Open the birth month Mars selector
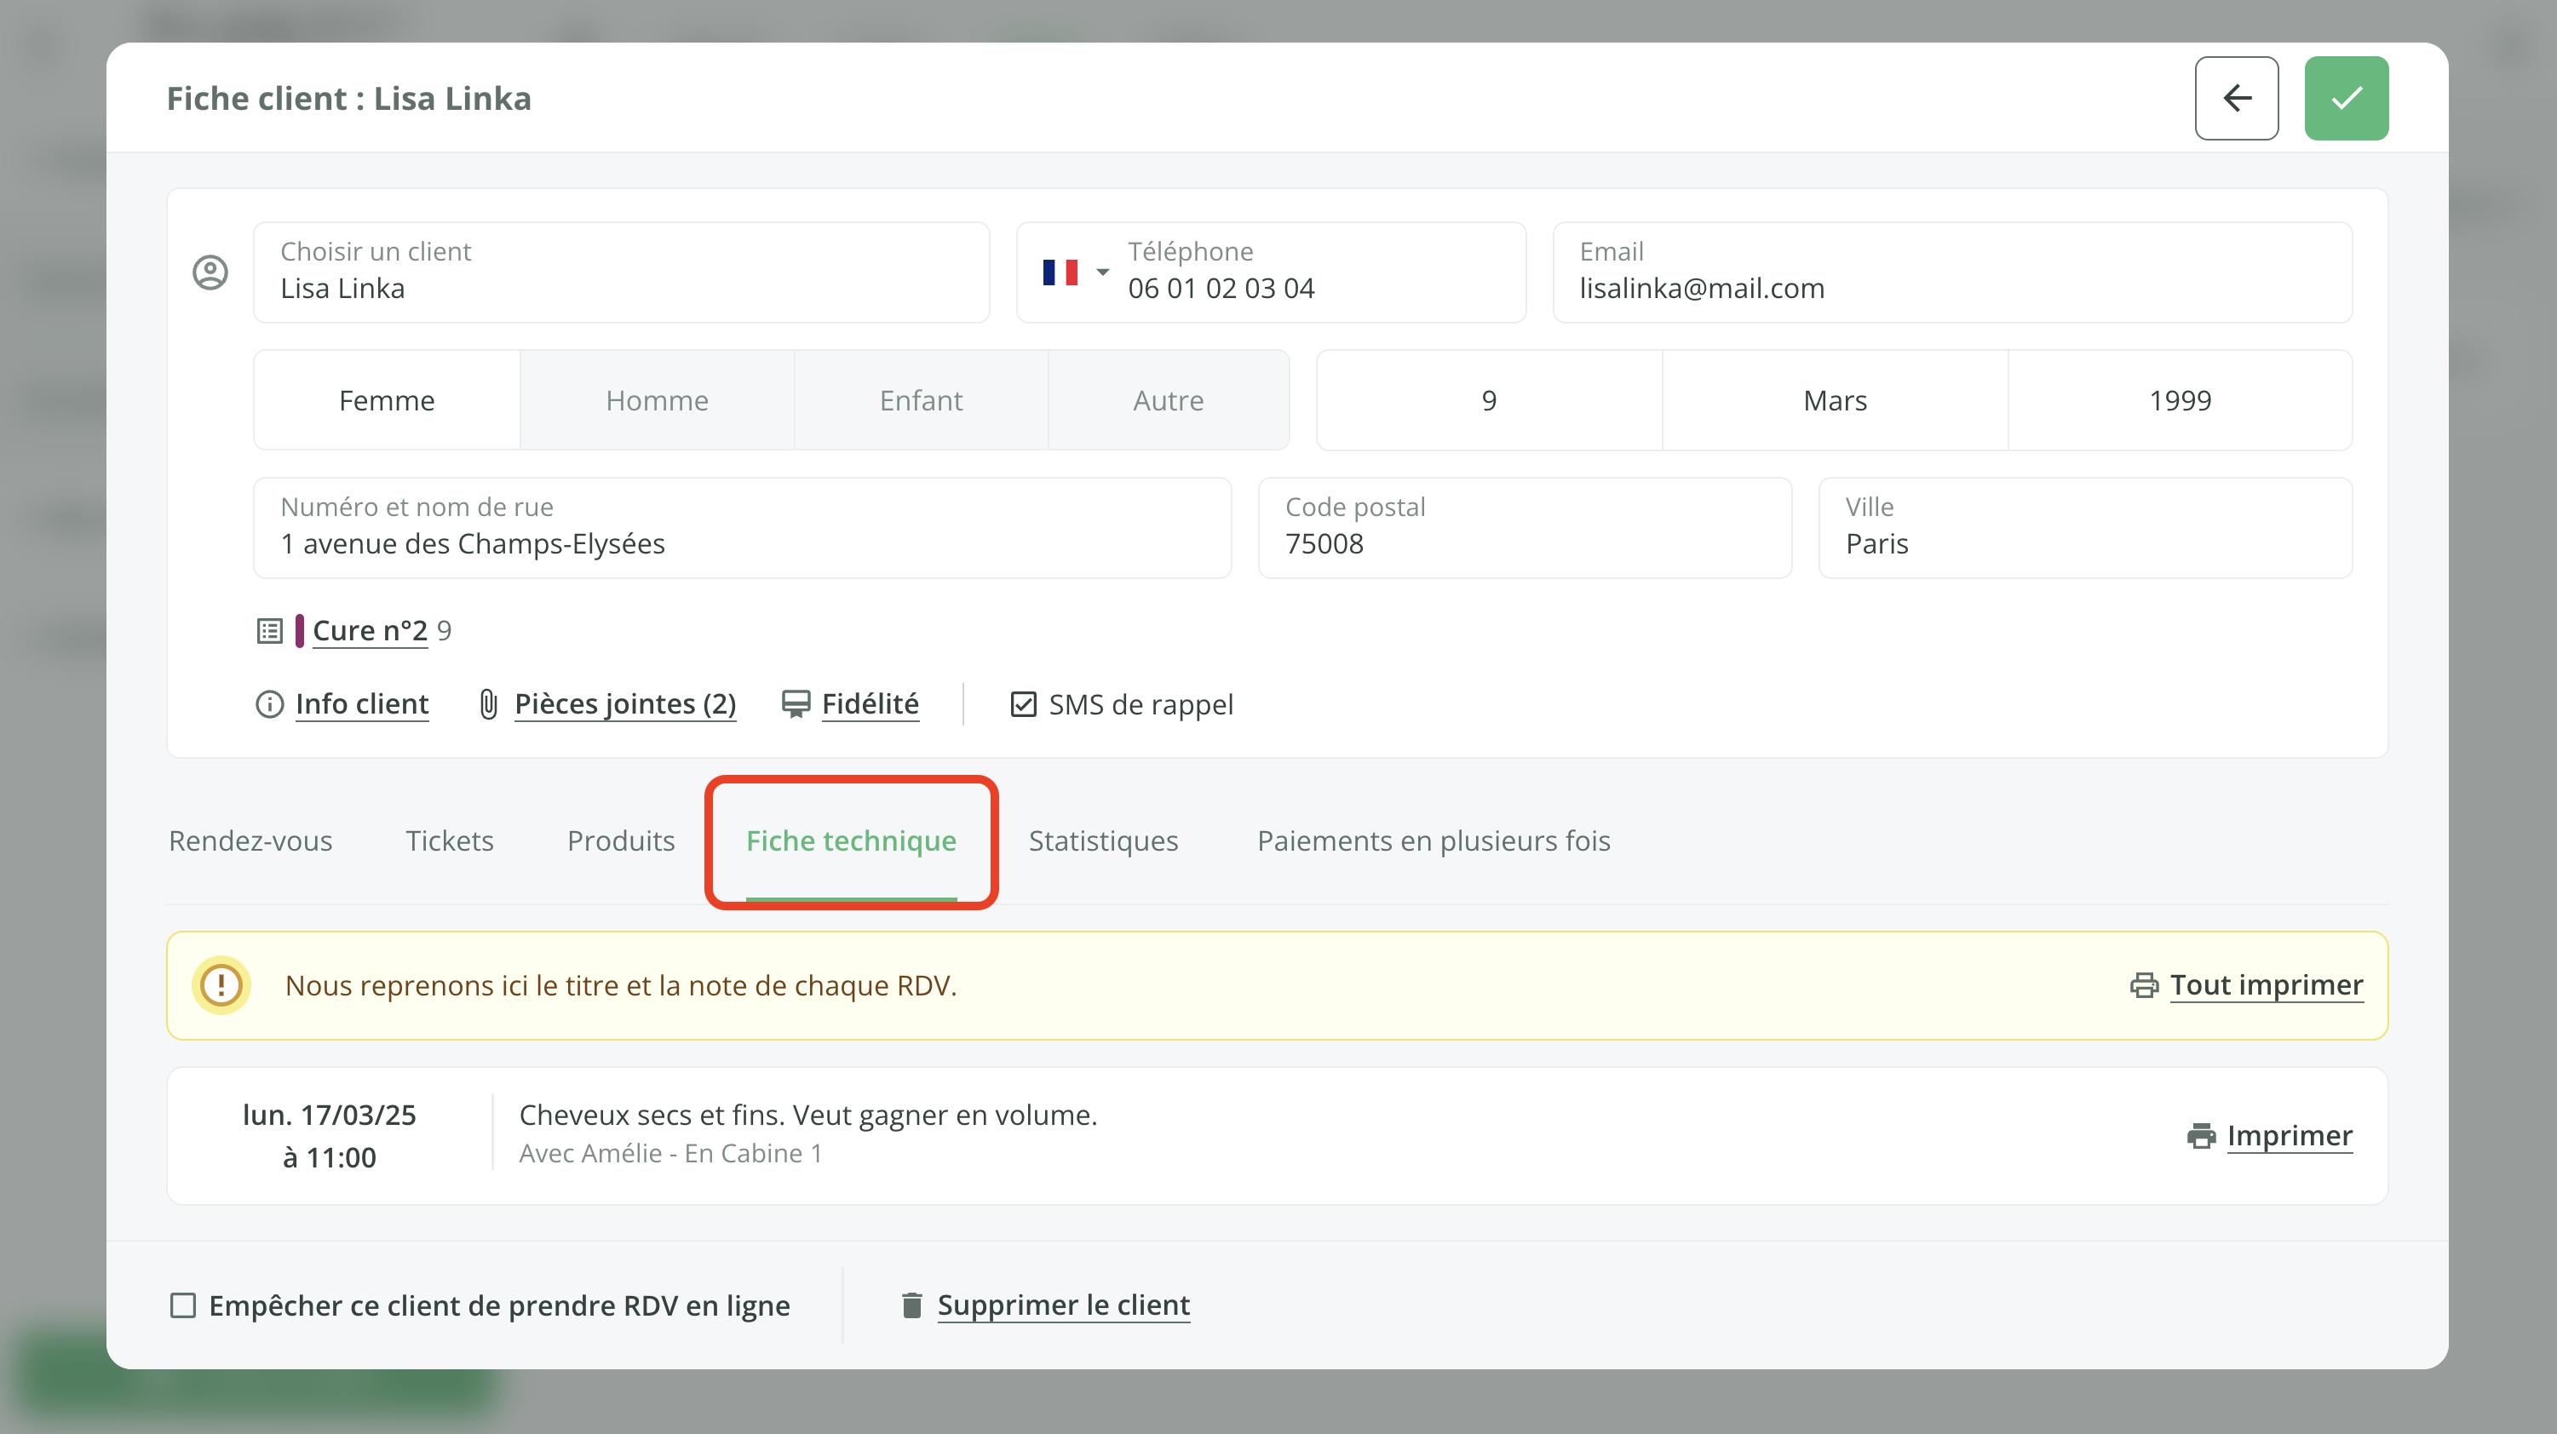Viewport: 2557px width, 1434px height. coord(1833,401)
